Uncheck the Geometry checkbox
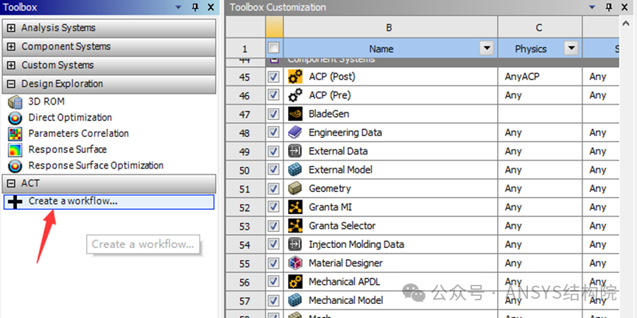 [x=274, y=189]
